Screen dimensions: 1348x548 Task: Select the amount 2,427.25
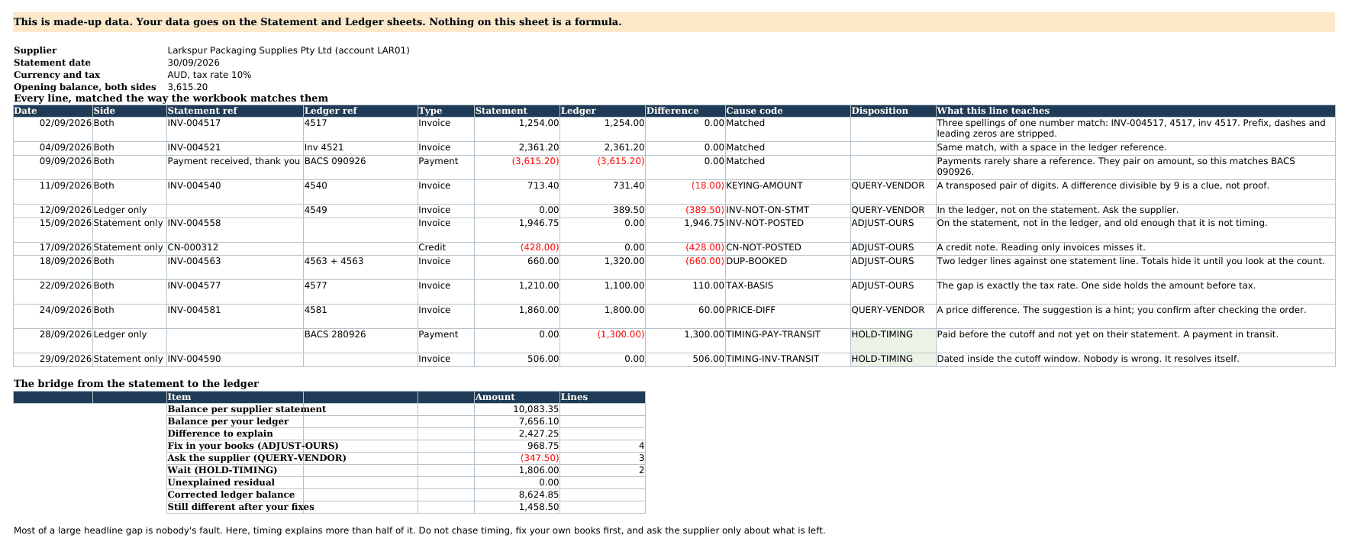(x=517, y=434)
